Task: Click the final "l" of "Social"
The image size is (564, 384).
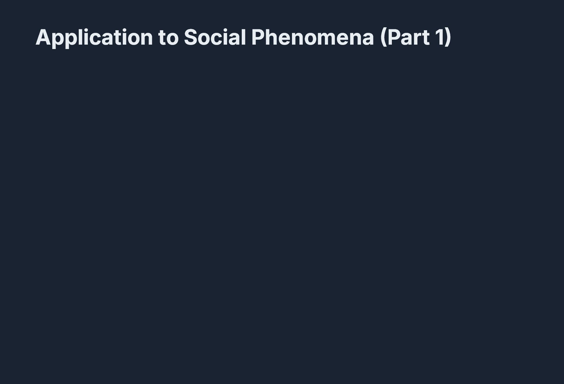Action: (244, 37)
